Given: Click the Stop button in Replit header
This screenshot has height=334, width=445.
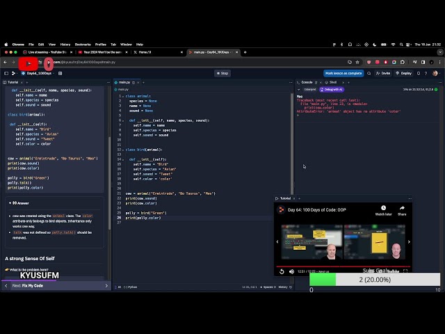Looking at the screenshot, I should pos(222,73).
